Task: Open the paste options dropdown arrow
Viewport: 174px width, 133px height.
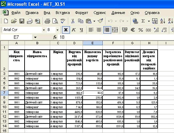Action: 94,21
